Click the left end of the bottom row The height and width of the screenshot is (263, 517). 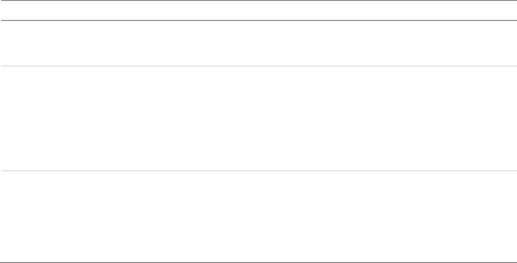(7, 217)
